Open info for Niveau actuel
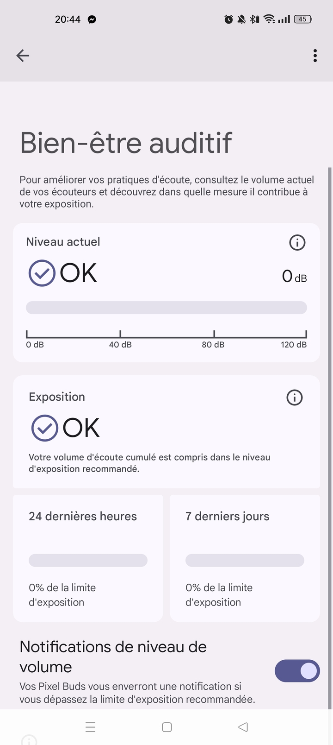Viewport: 333px width, 745px height. click(x=297, y=242)
